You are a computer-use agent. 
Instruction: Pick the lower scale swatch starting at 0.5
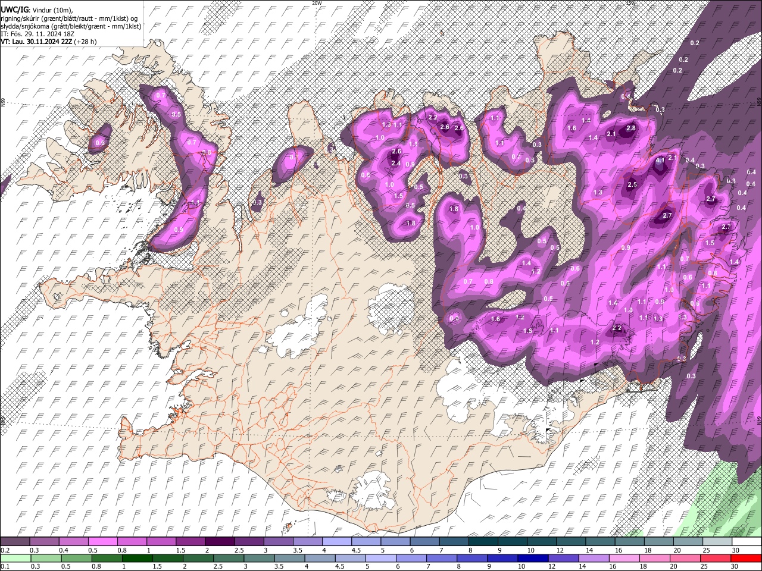pos(76,558)
